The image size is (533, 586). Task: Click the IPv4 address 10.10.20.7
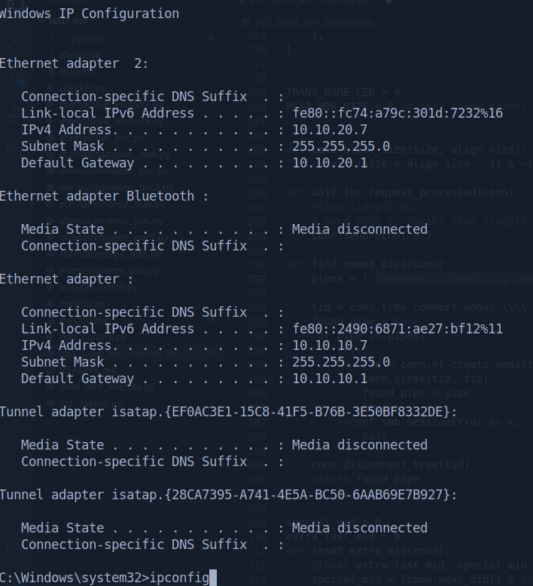(x=330, y=130)
